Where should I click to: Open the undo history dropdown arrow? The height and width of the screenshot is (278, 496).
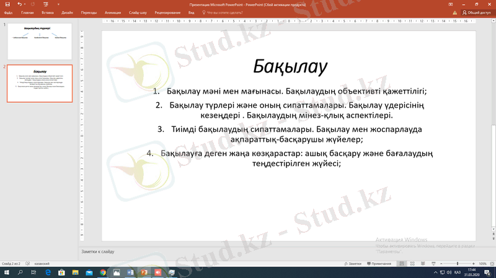pos(24,4)
